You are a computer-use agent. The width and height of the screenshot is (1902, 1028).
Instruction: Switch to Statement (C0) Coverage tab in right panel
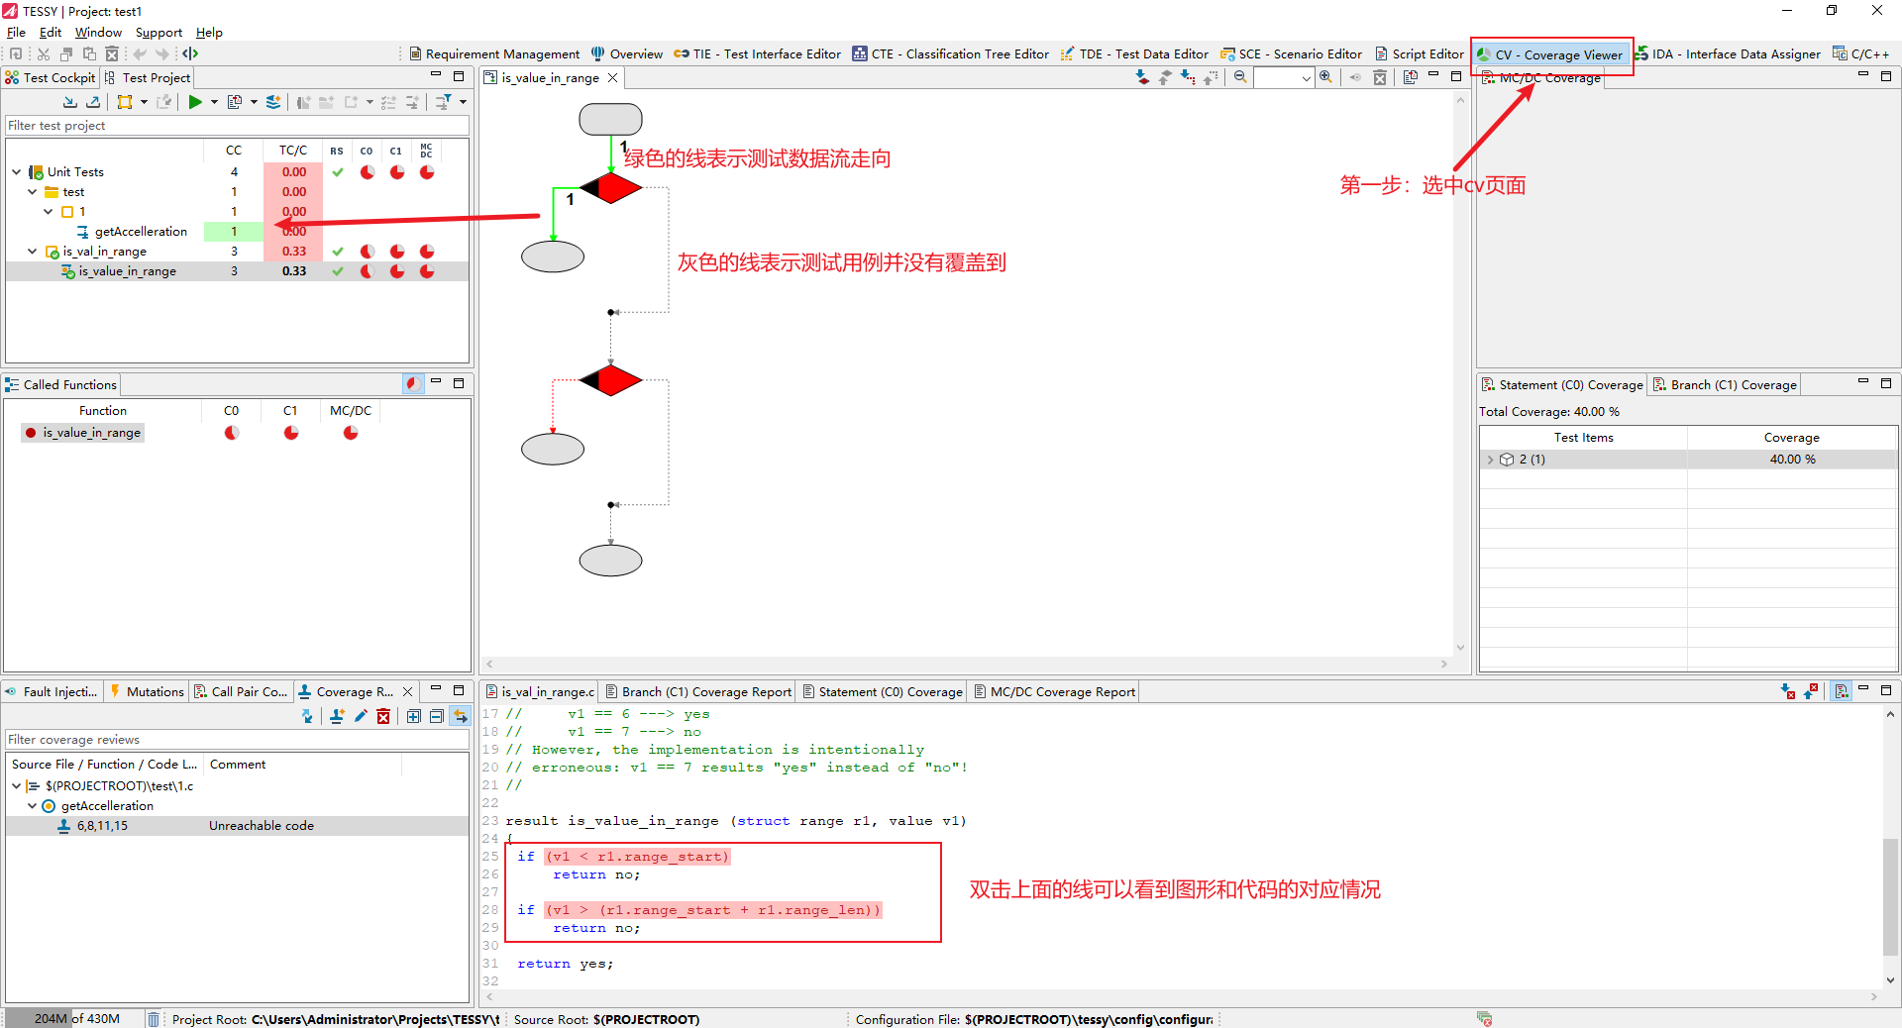pyautogui.click(x=1561, y=385)
